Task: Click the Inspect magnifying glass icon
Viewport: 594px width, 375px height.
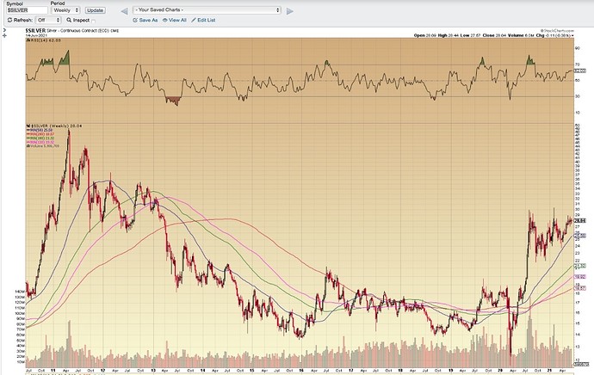Action: (69, 20)
